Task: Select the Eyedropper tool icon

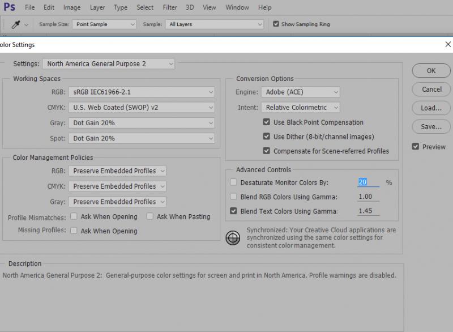Action: pos(16,24)
